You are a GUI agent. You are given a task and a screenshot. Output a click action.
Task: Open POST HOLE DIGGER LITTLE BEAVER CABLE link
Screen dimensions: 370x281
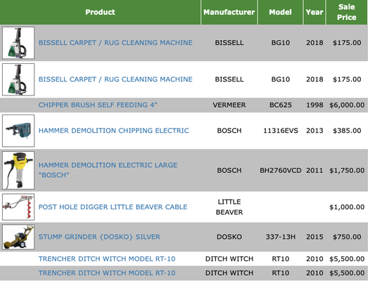tap(113, 207)
